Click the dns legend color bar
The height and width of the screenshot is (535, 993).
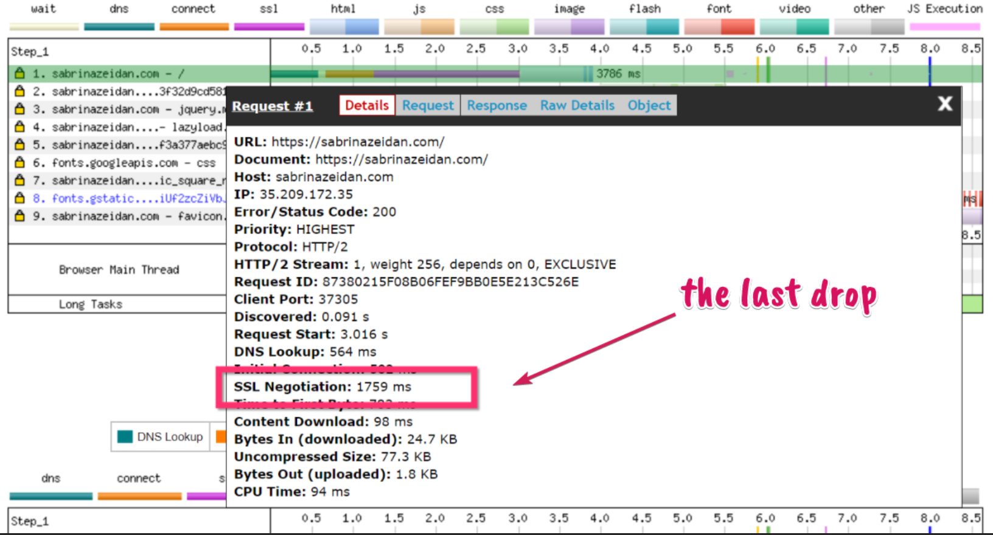coord(119,27)
